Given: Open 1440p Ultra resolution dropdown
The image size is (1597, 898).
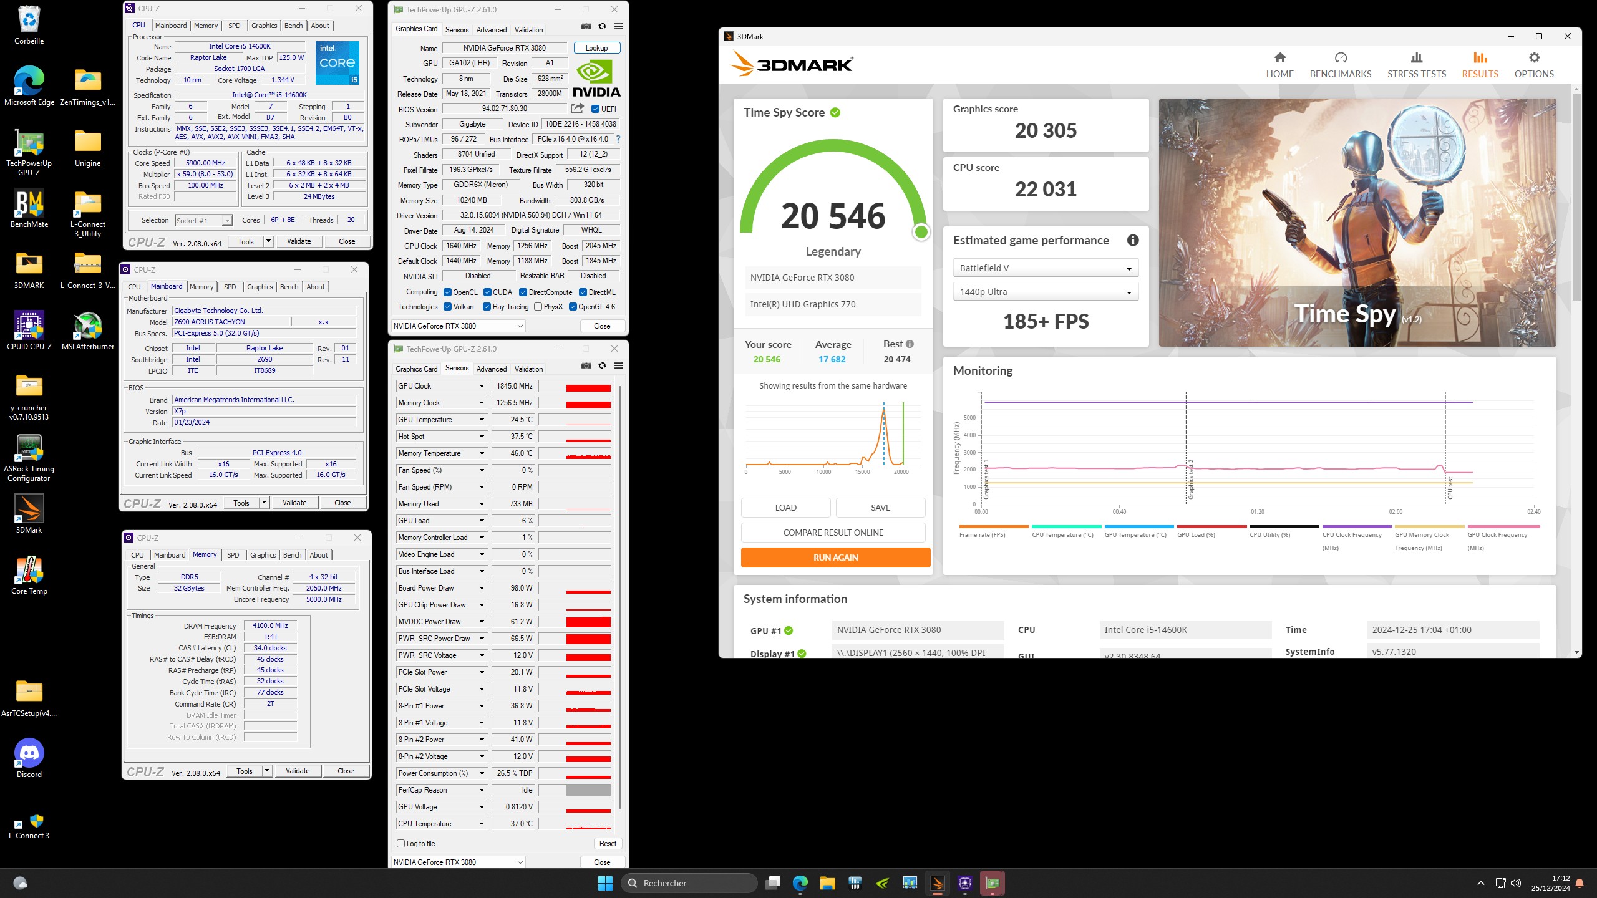Looking at the screenshot, I should pos(1046,292).
